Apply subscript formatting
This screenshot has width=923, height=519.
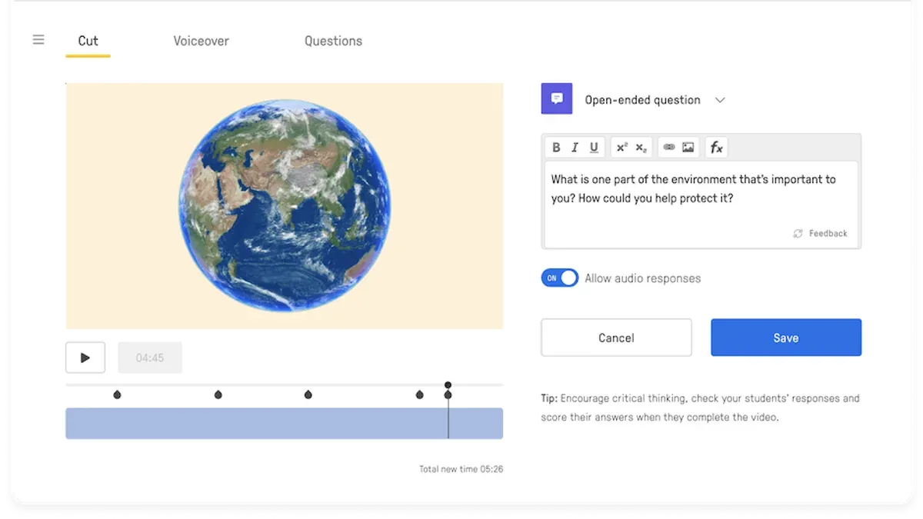tap(641, 148)
